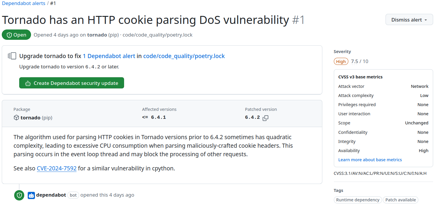
Task: Select the Runtime dependency tag
Action: coord(357,200)
